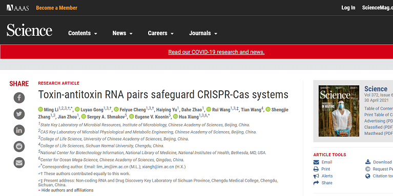Open the Masthead (PDF) link
Screen dimensions: 393x196
[379, 134]
